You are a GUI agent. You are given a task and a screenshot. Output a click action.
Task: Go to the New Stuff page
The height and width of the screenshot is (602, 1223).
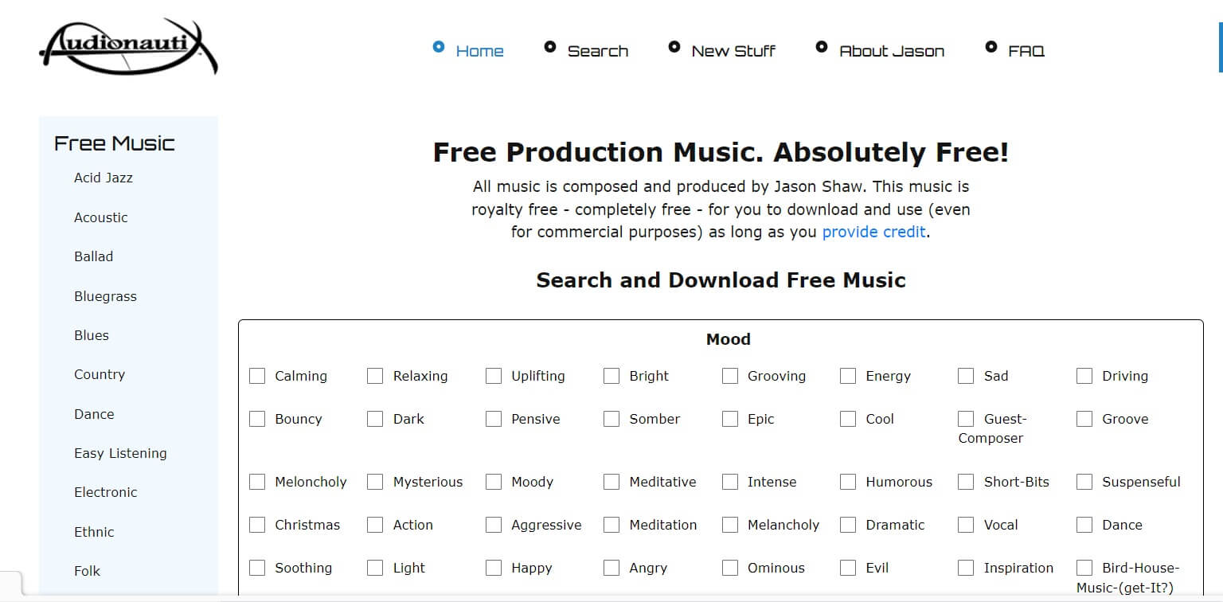(x=733, y=51)
